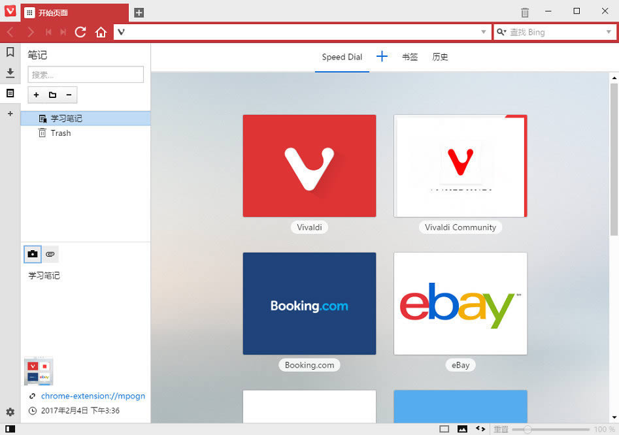
Task: Click the 学习笔记 note text area
Action: [85, 310]
